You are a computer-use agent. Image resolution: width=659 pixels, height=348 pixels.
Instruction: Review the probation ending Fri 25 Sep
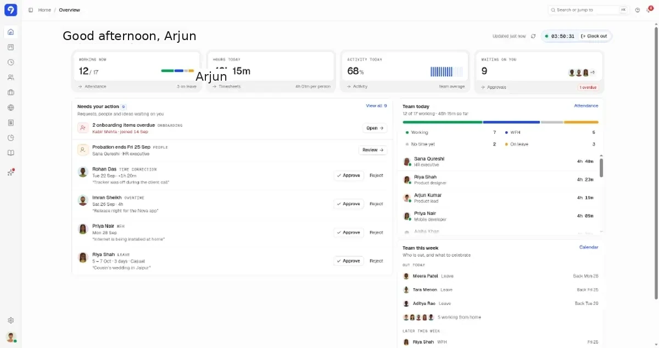coord(373,150)
